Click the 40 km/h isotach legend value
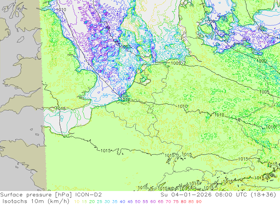This screenshot has height=205, width=280. pos(122,202)
